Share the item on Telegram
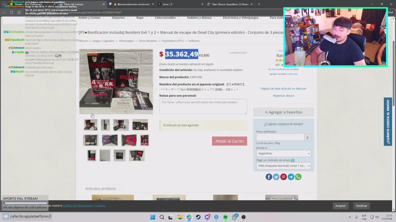Image resolution: width=396 pixels, height=222 pixels. (291, 177)
